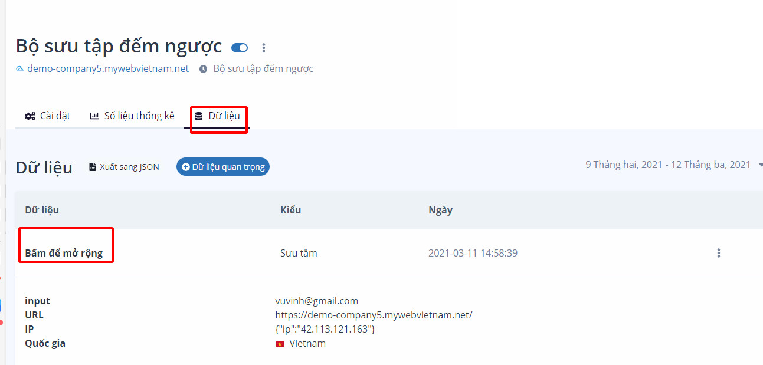763x365 pixels.
Task: Click the Ngày column header
Action: [440, 210]
